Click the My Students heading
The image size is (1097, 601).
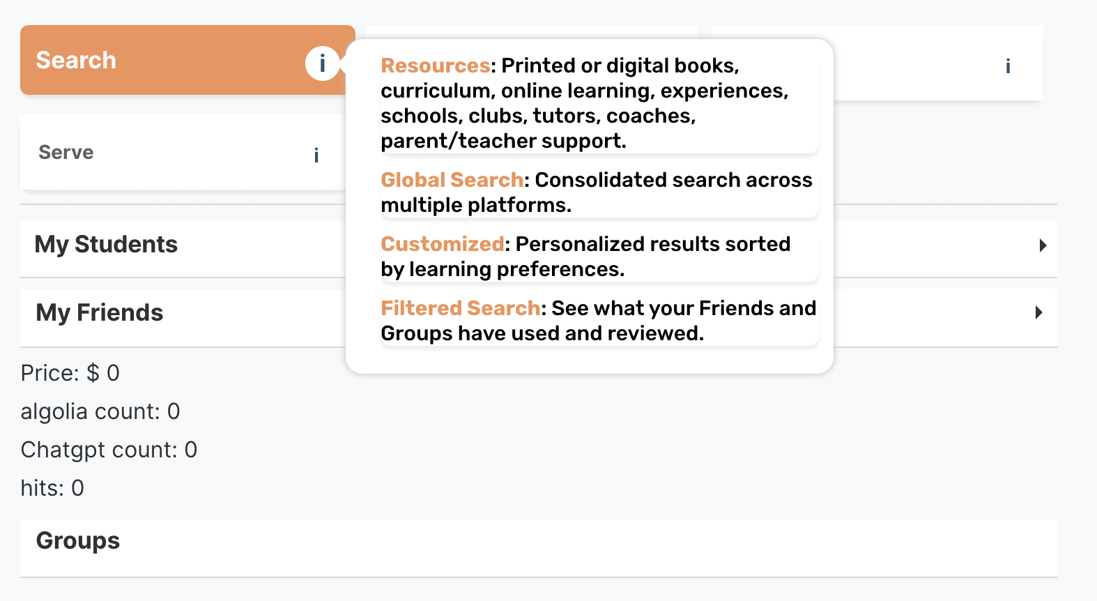[x=106, y=245]
